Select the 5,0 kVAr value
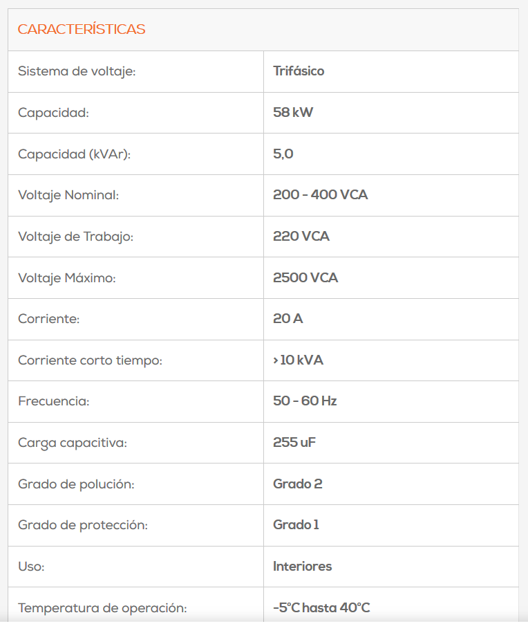 coord(283,154)
